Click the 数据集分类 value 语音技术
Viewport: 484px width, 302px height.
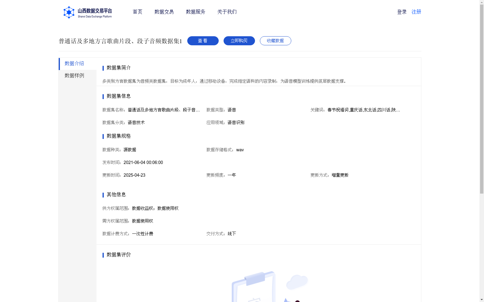click(136, 123)
